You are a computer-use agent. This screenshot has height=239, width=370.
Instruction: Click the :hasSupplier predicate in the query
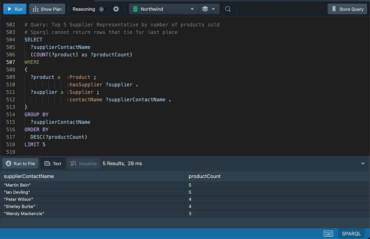[x=84, y=85]
